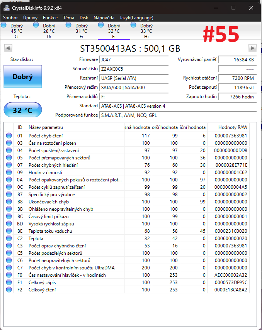Click status orb for disk E:
Image resolution: width=262 pixels, height=330 pixels.
(68, 25)
